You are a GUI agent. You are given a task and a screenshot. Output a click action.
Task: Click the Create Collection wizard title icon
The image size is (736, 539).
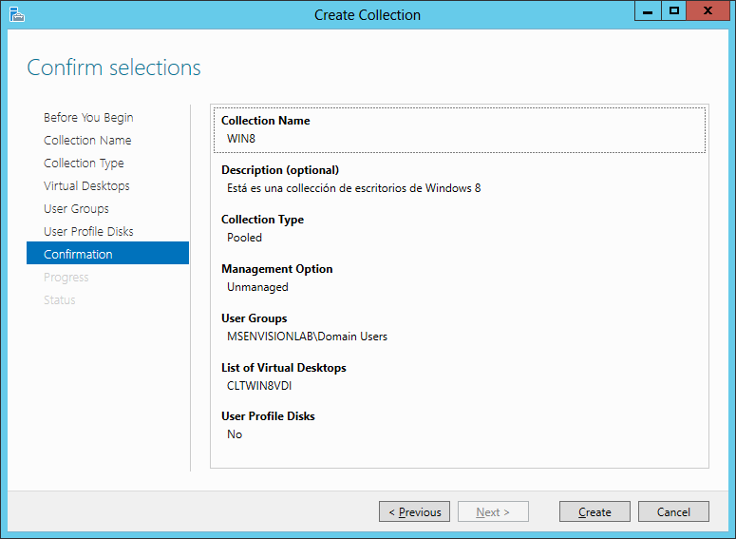tap(17, 14)
